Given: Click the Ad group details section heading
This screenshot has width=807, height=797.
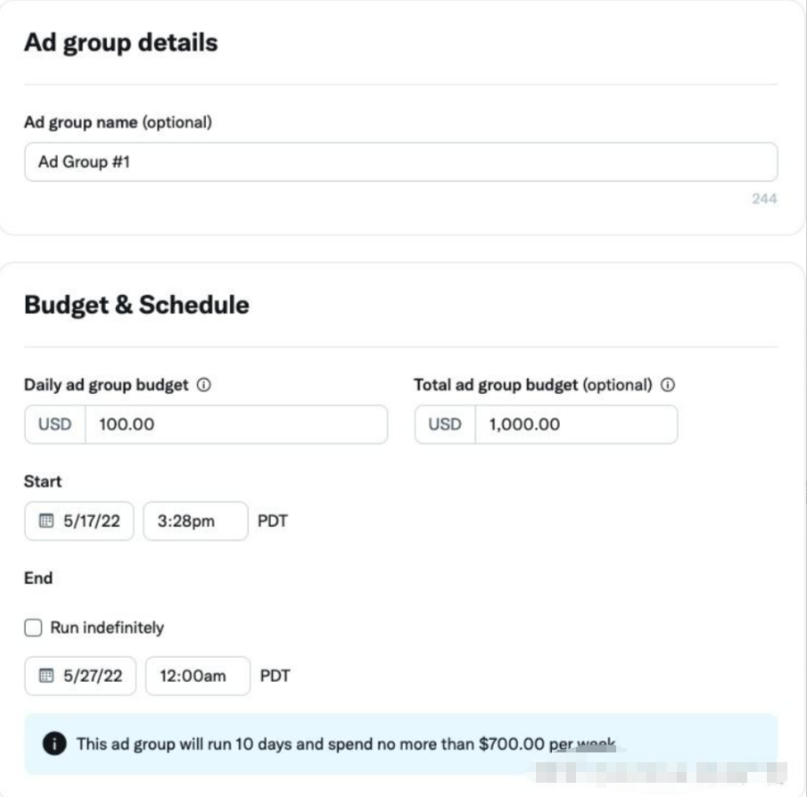Looking at the screenshot, I should coord(120,43).
